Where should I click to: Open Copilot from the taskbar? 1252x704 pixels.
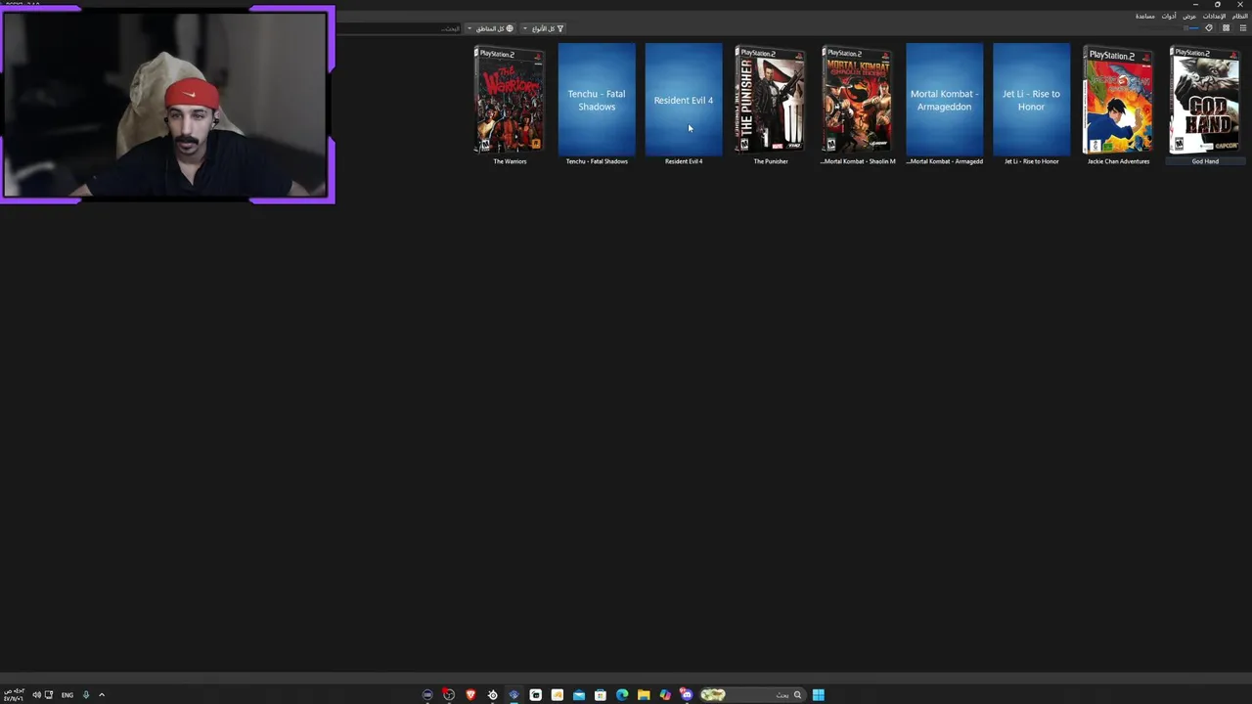pyautogui.click(x=665, y=694)
